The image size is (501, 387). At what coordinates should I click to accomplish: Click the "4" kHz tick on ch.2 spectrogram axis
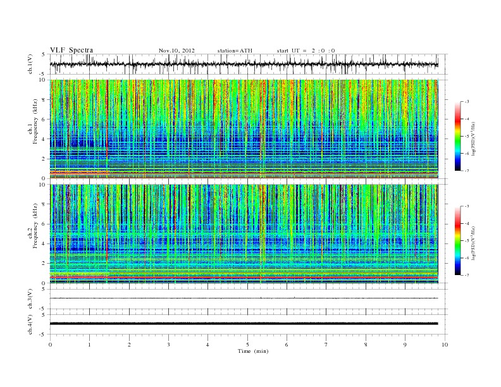pos(44,243)
